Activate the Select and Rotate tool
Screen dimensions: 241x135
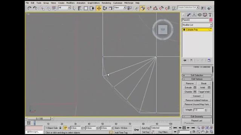105,8
